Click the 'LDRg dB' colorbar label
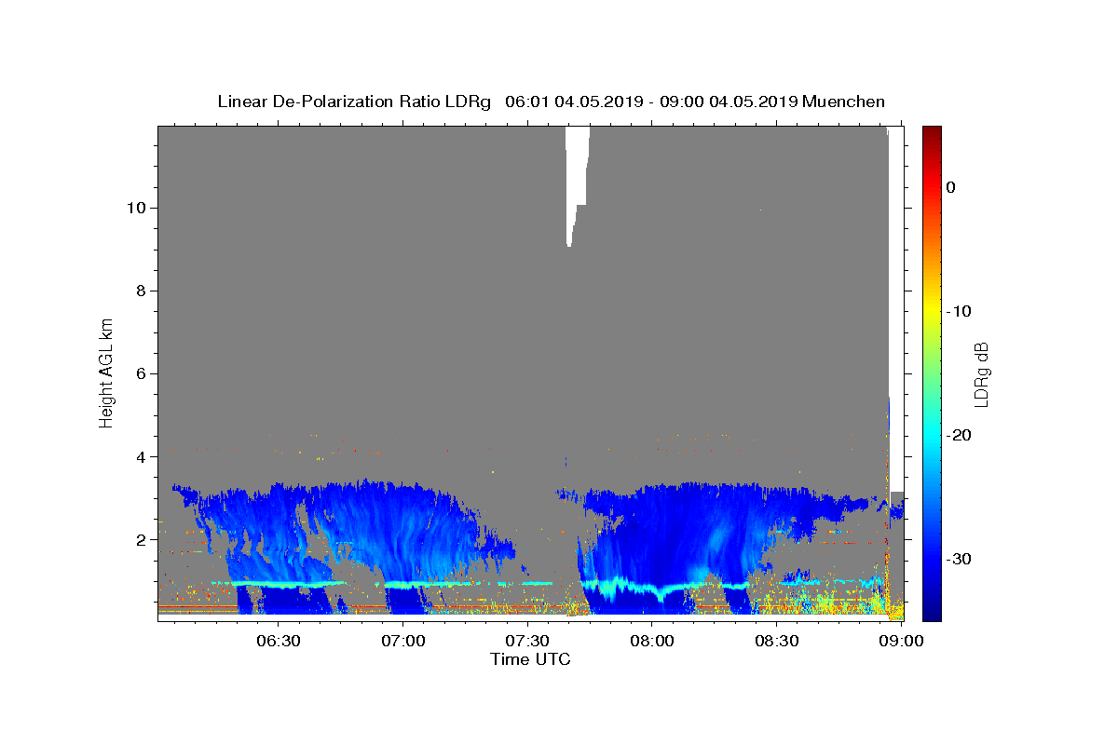Image resolution: width=1118 pixels, height=745 pixels. [981, 373]
